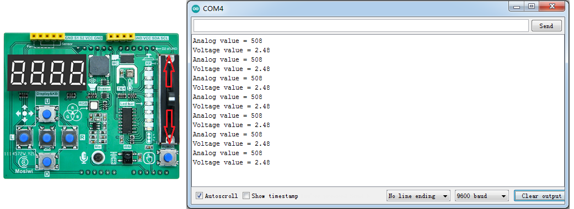Disable the Autoscroll checkbox

(199, 196)
